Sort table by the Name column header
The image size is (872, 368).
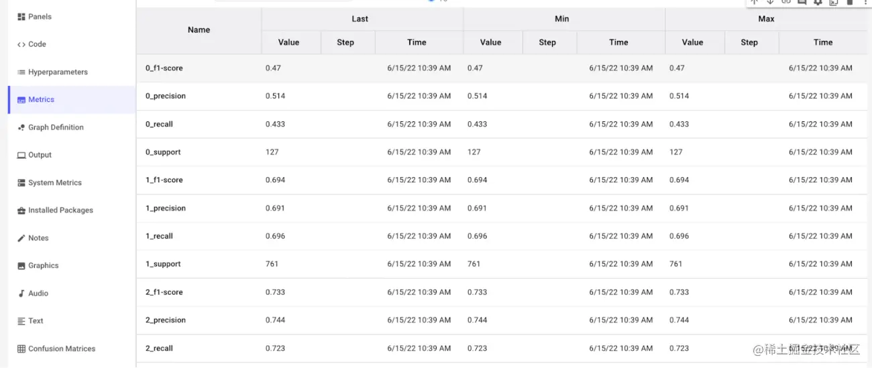(x=199, y=30)
